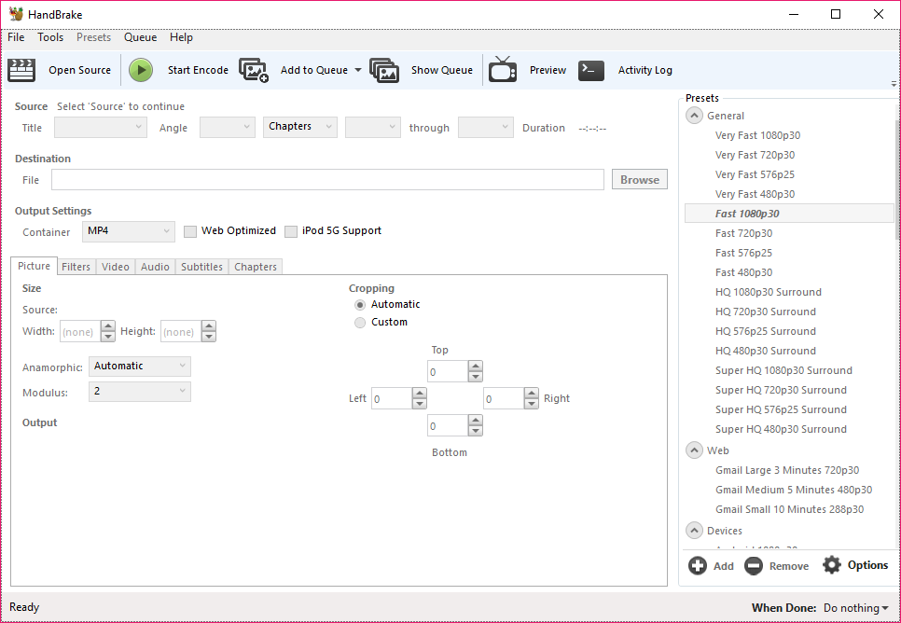The width and height of the screenshot is (901, 623).
Task: Click the toolbar overflow arrow at right edge
Action: click(x=894, y=84)
